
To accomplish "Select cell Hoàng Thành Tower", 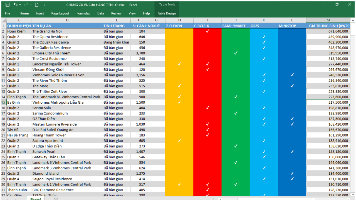I will [x=67, y=135].
